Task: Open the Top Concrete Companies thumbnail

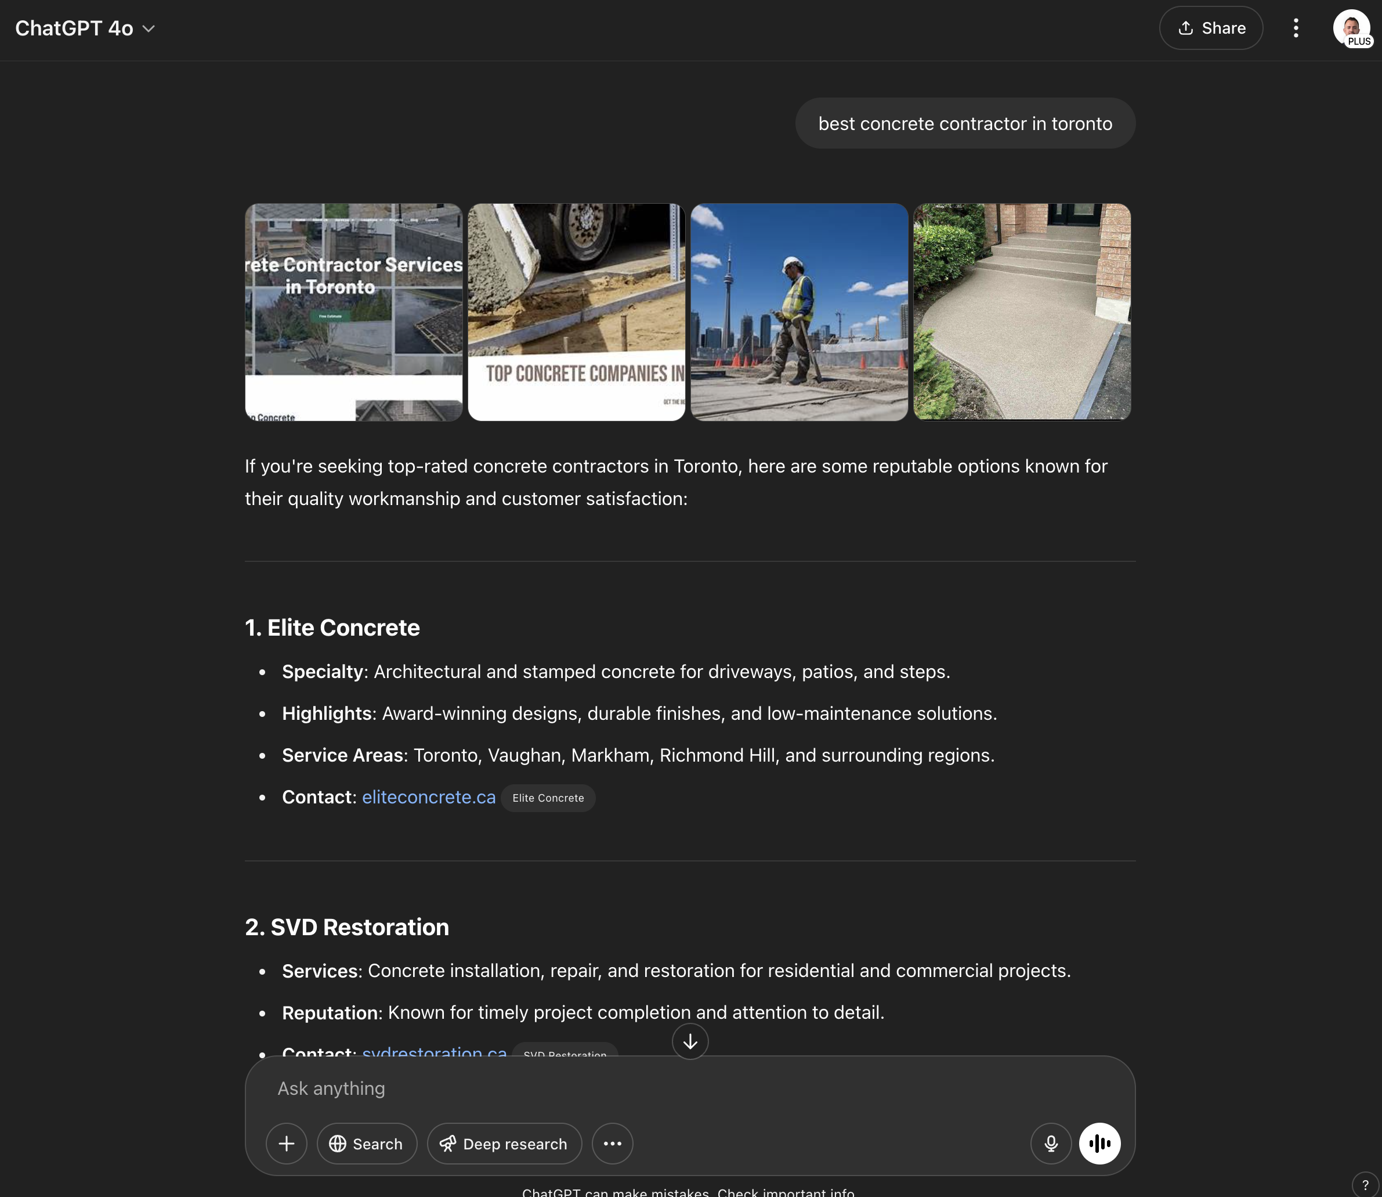Action: [576, 312]
